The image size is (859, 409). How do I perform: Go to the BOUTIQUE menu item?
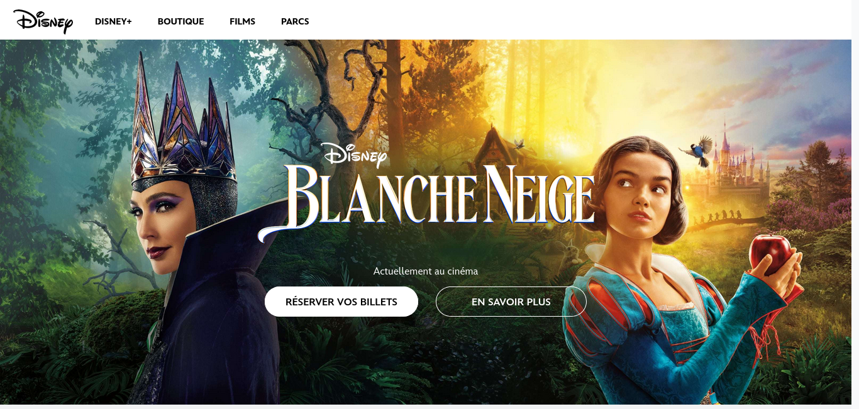tap(181, 21)
